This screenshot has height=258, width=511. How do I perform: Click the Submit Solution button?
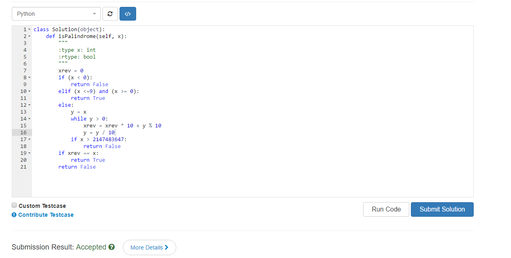(x=442, y=209)
